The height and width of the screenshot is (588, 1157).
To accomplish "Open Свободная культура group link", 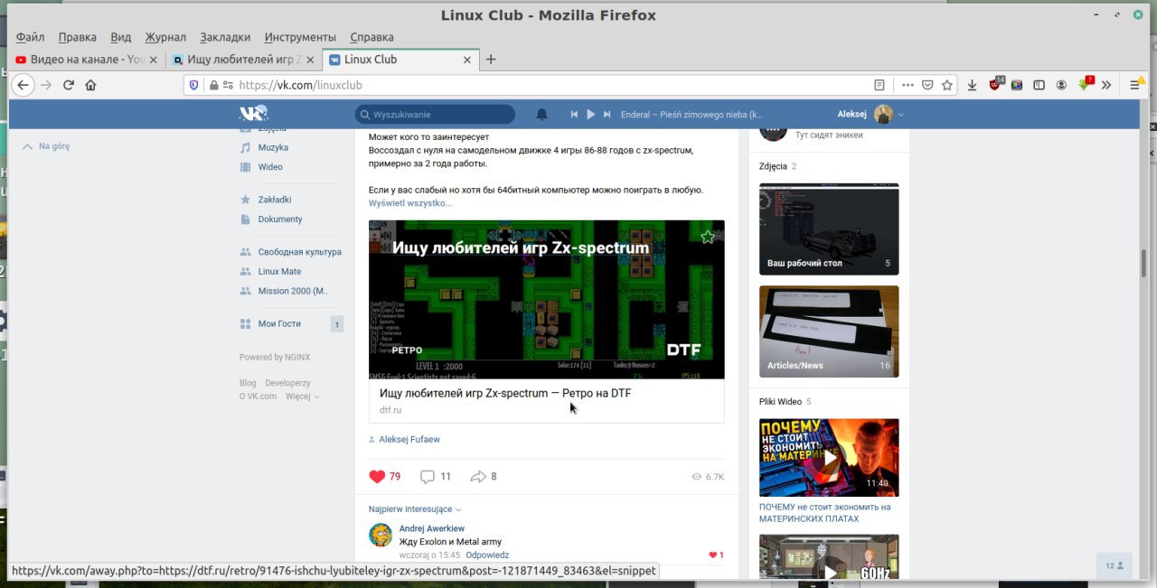I will coord(299,252).
